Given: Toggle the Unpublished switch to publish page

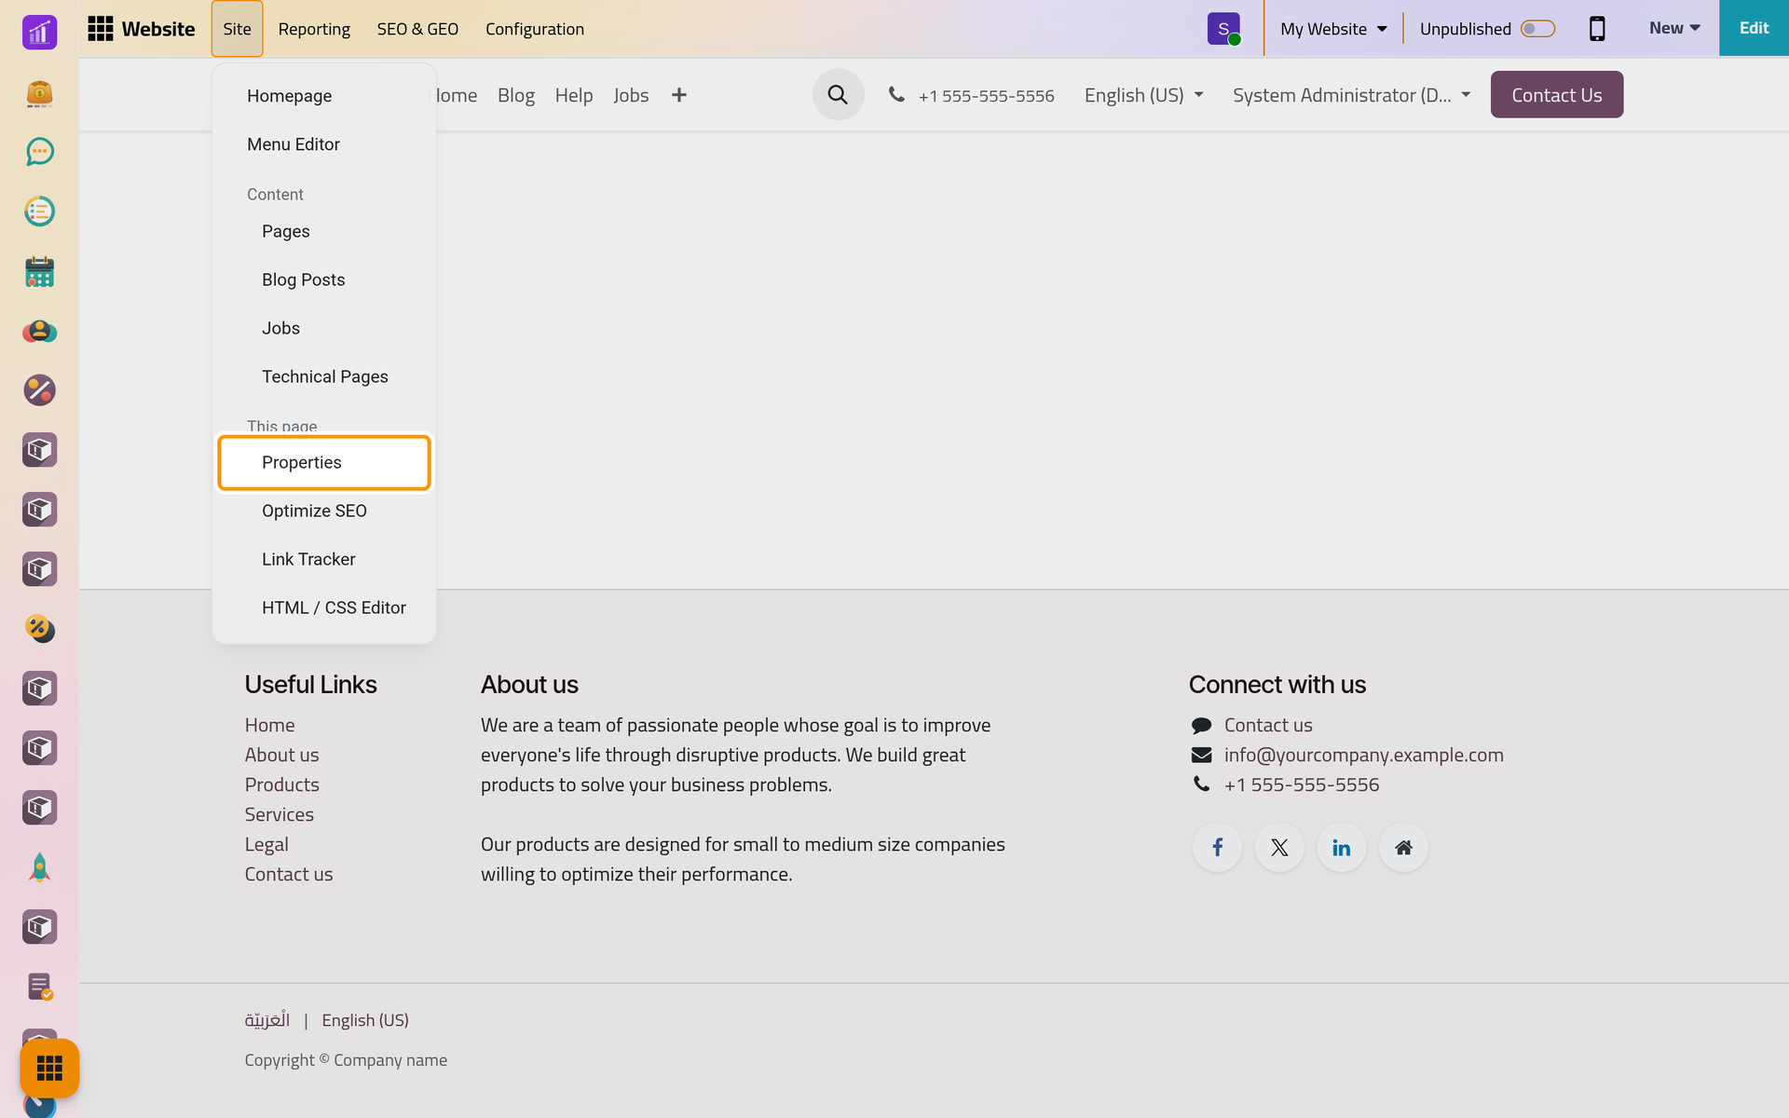Looking at the screenshot, I should point(1537,29).
